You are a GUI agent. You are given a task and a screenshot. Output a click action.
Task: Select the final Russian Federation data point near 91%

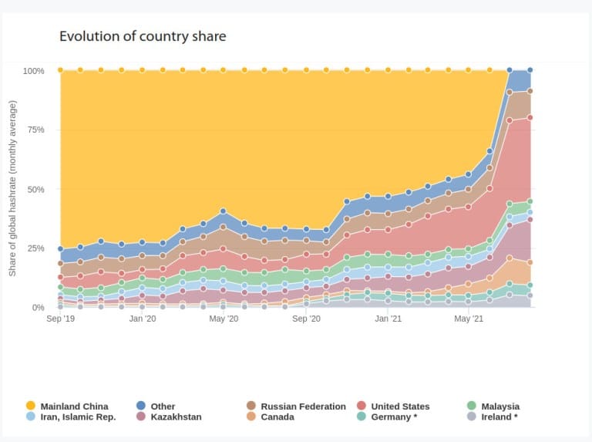530,91
